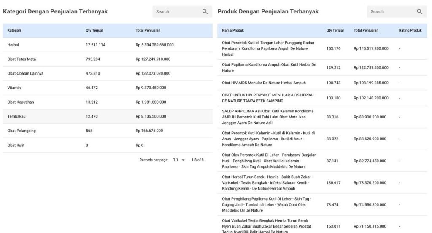432x233 pixels.
Task: Sort products by Total Penjualan header
Action: coord(366,30)
